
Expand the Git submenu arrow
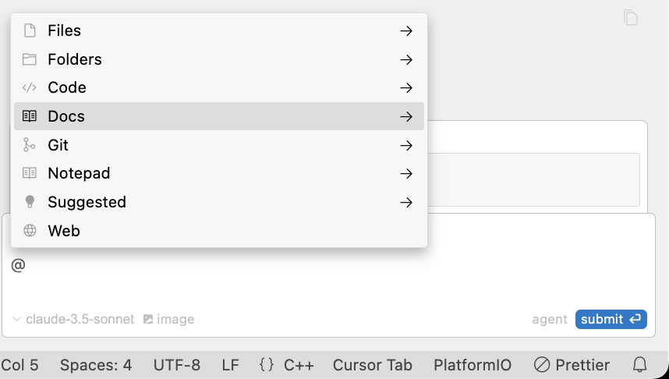point(405,145)
